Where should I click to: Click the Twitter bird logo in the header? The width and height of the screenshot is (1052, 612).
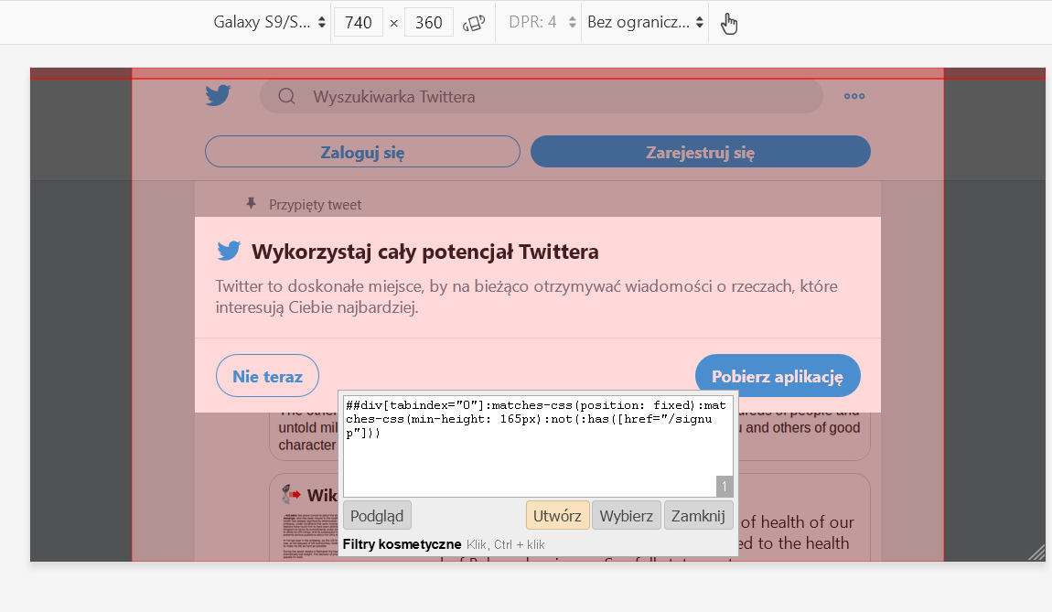click(218, 95)
